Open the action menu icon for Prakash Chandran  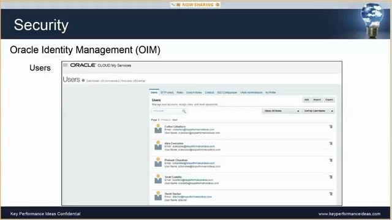331,160
